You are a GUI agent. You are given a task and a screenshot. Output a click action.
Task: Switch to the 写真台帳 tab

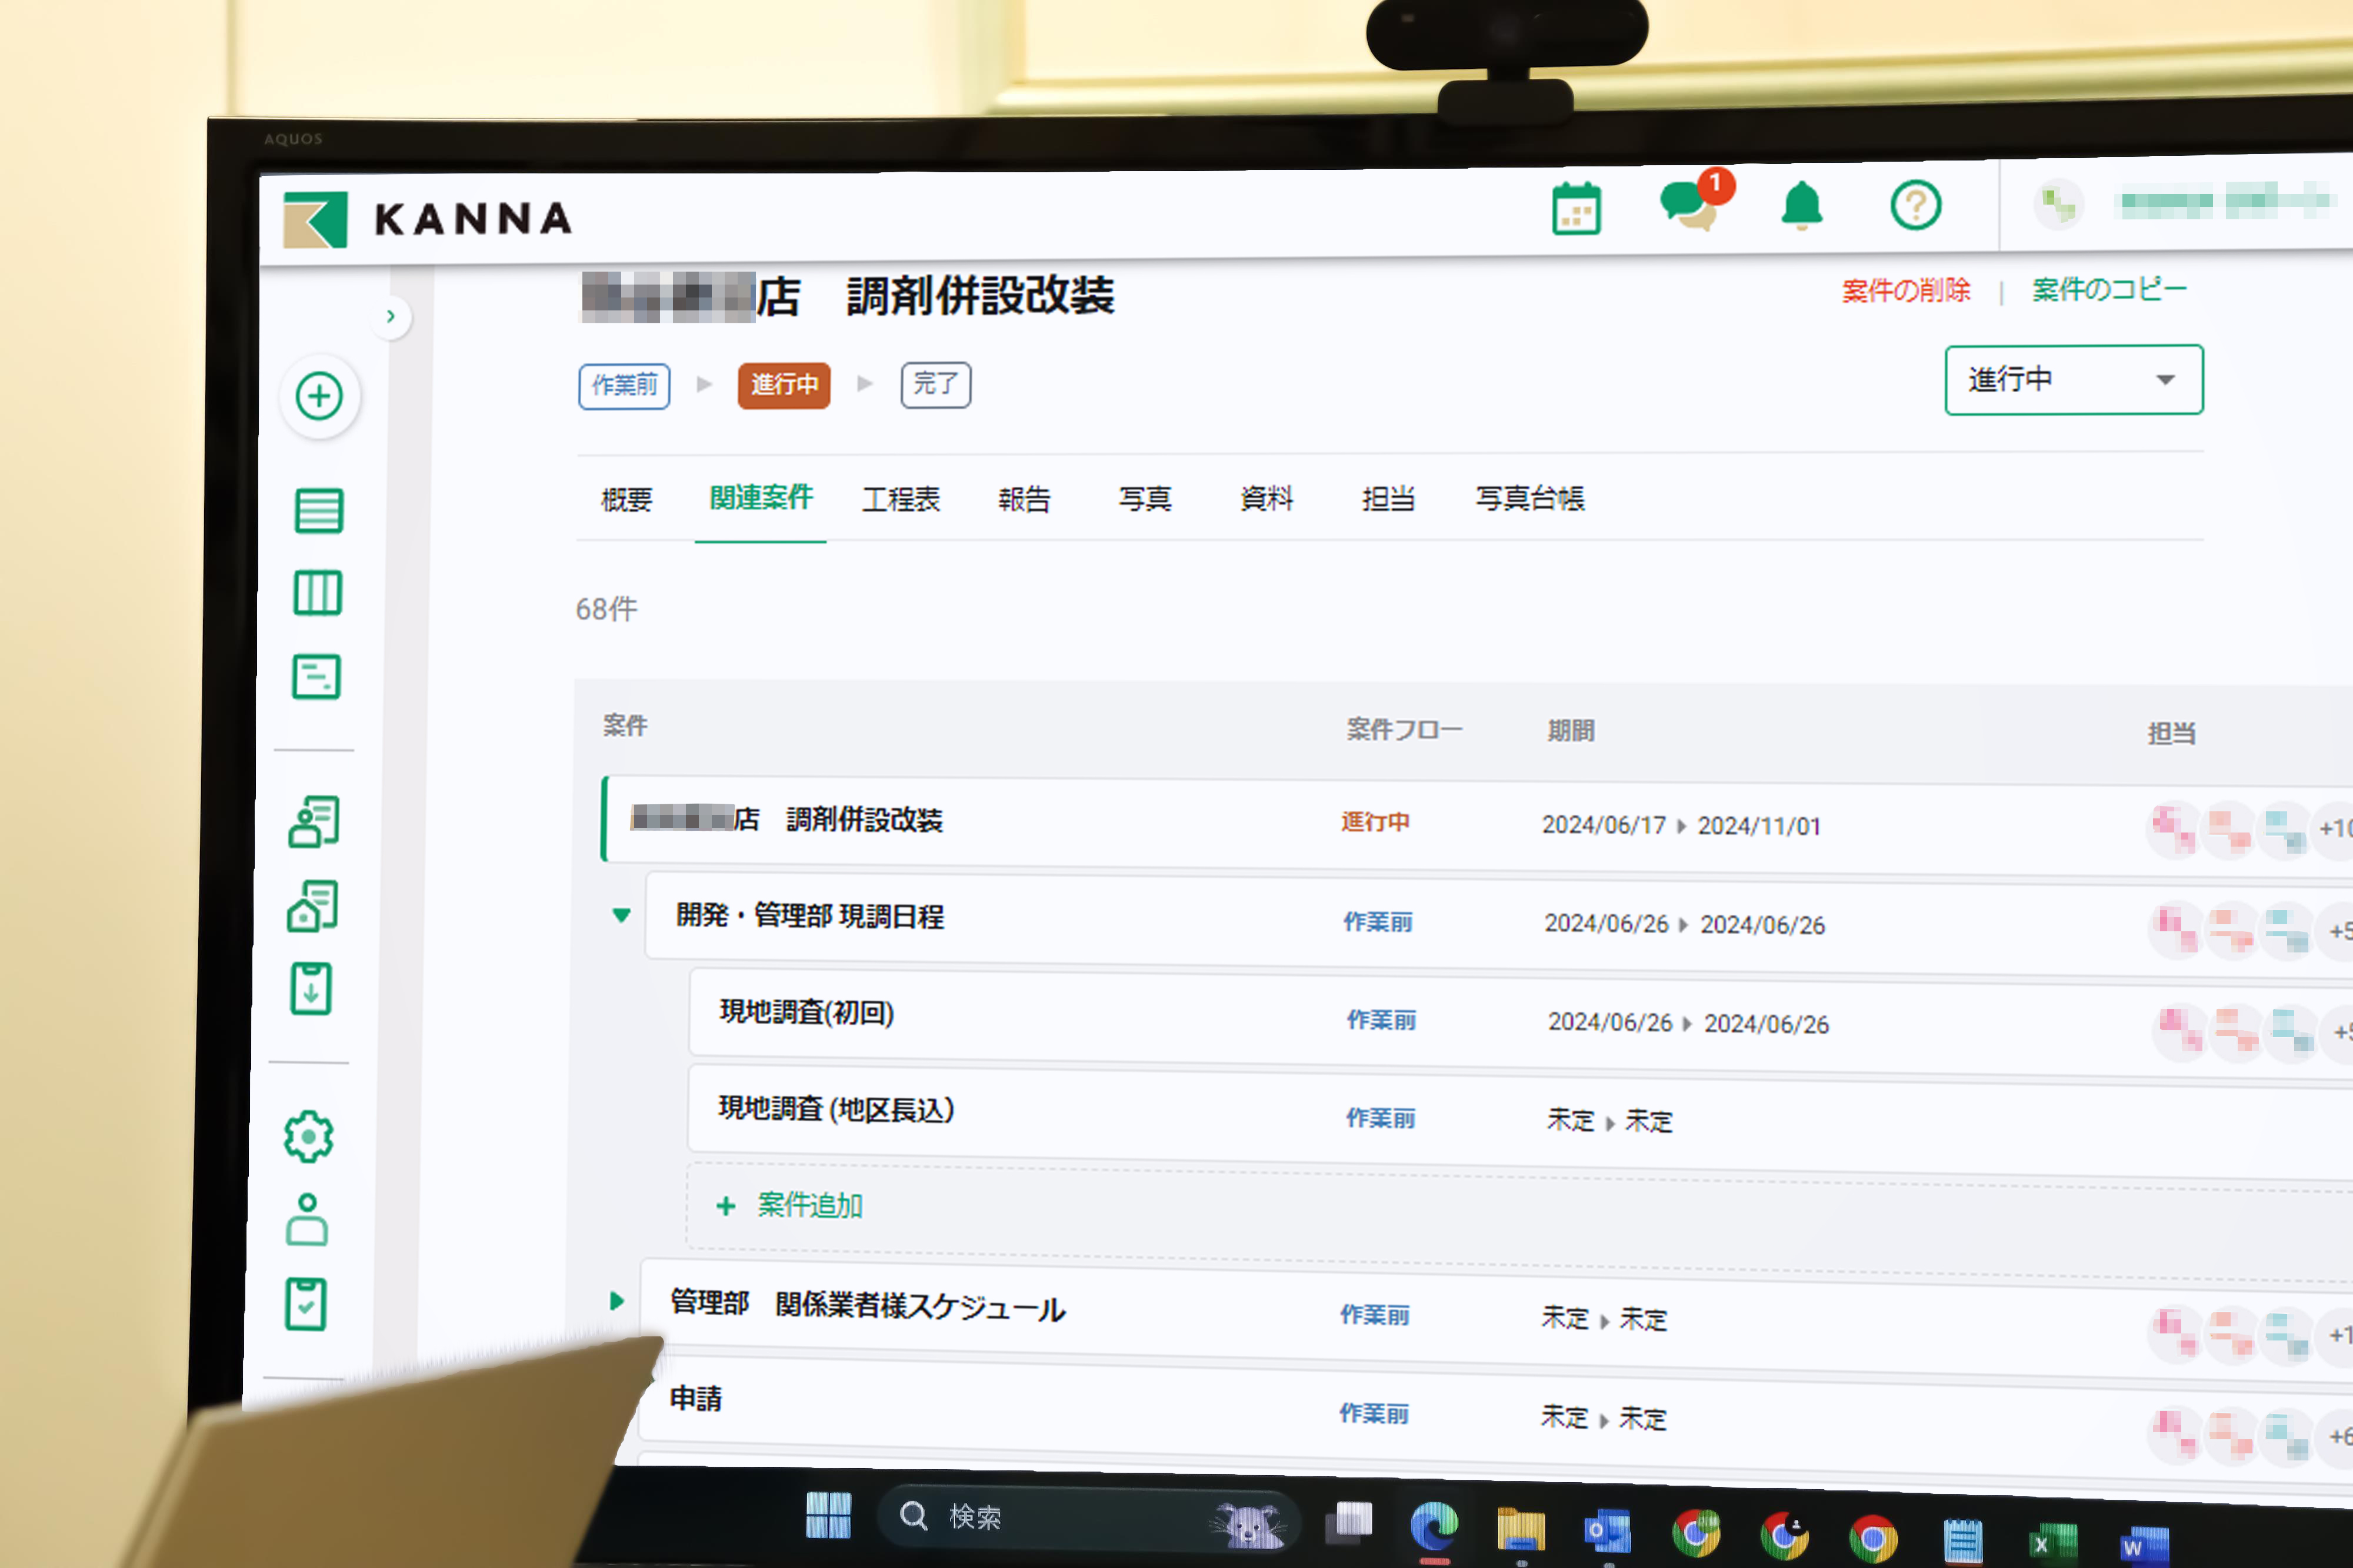click(1529, 498)
